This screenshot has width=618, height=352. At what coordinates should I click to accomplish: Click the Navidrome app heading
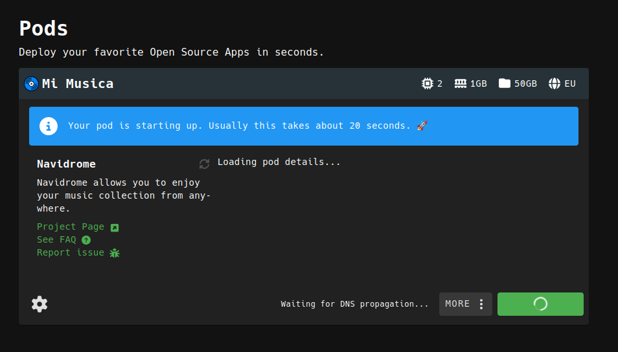tap(66, 164)
